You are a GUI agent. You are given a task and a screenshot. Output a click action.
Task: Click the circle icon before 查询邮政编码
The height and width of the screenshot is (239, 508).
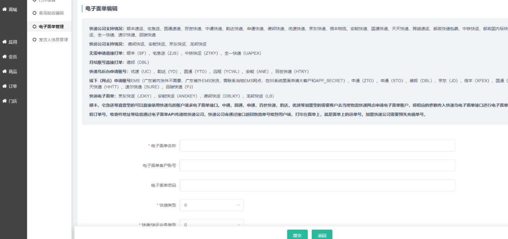tap(34, 13)
